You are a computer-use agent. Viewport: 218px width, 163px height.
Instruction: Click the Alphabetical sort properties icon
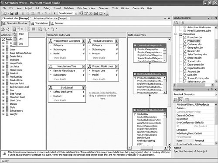(x=181, y=100)
